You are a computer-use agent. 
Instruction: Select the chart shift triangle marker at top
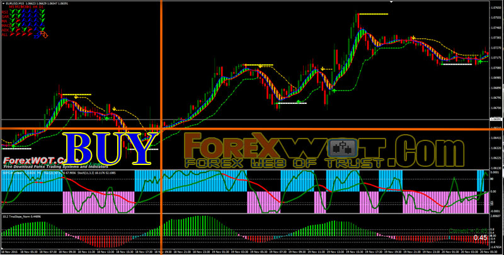click(x=391, y=2)
